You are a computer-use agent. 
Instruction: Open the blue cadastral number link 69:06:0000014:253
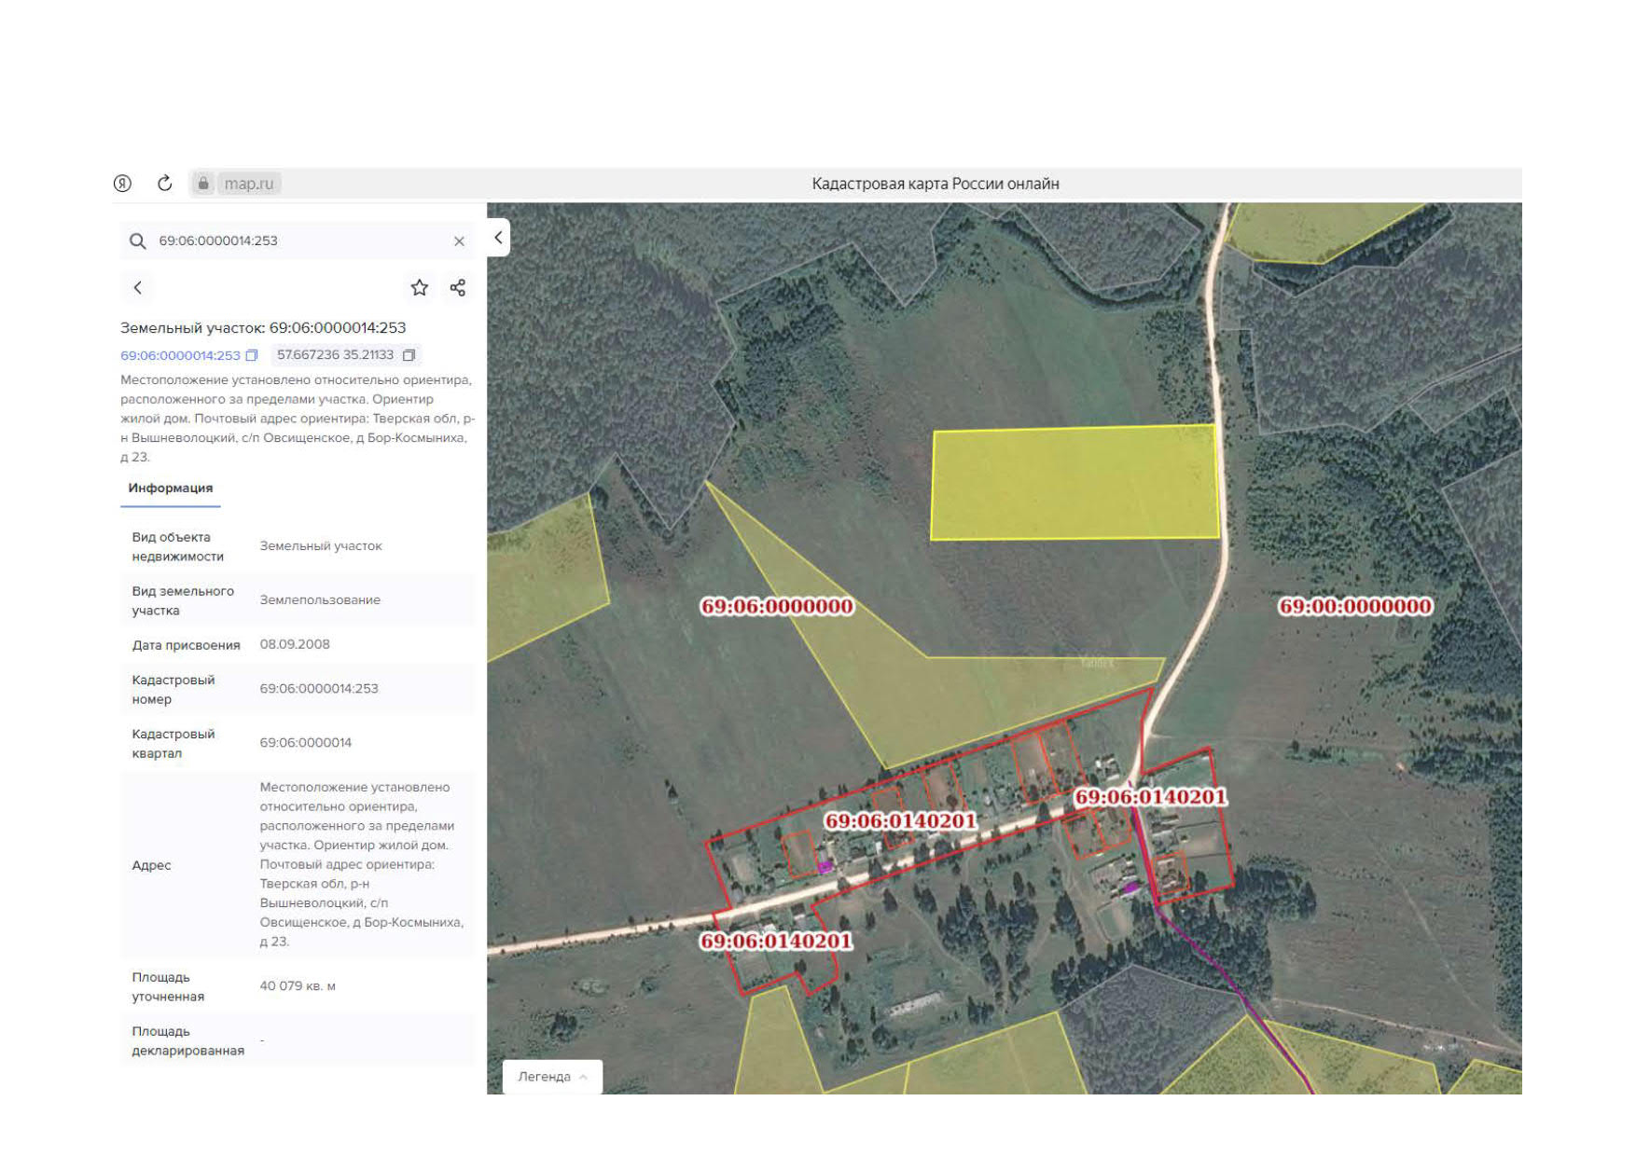(x=180, y=355)
